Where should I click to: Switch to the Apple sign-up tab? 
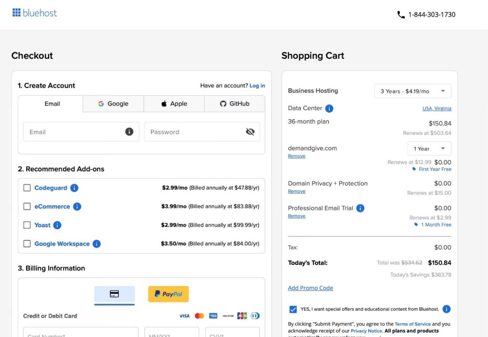[x=174, y=104]
